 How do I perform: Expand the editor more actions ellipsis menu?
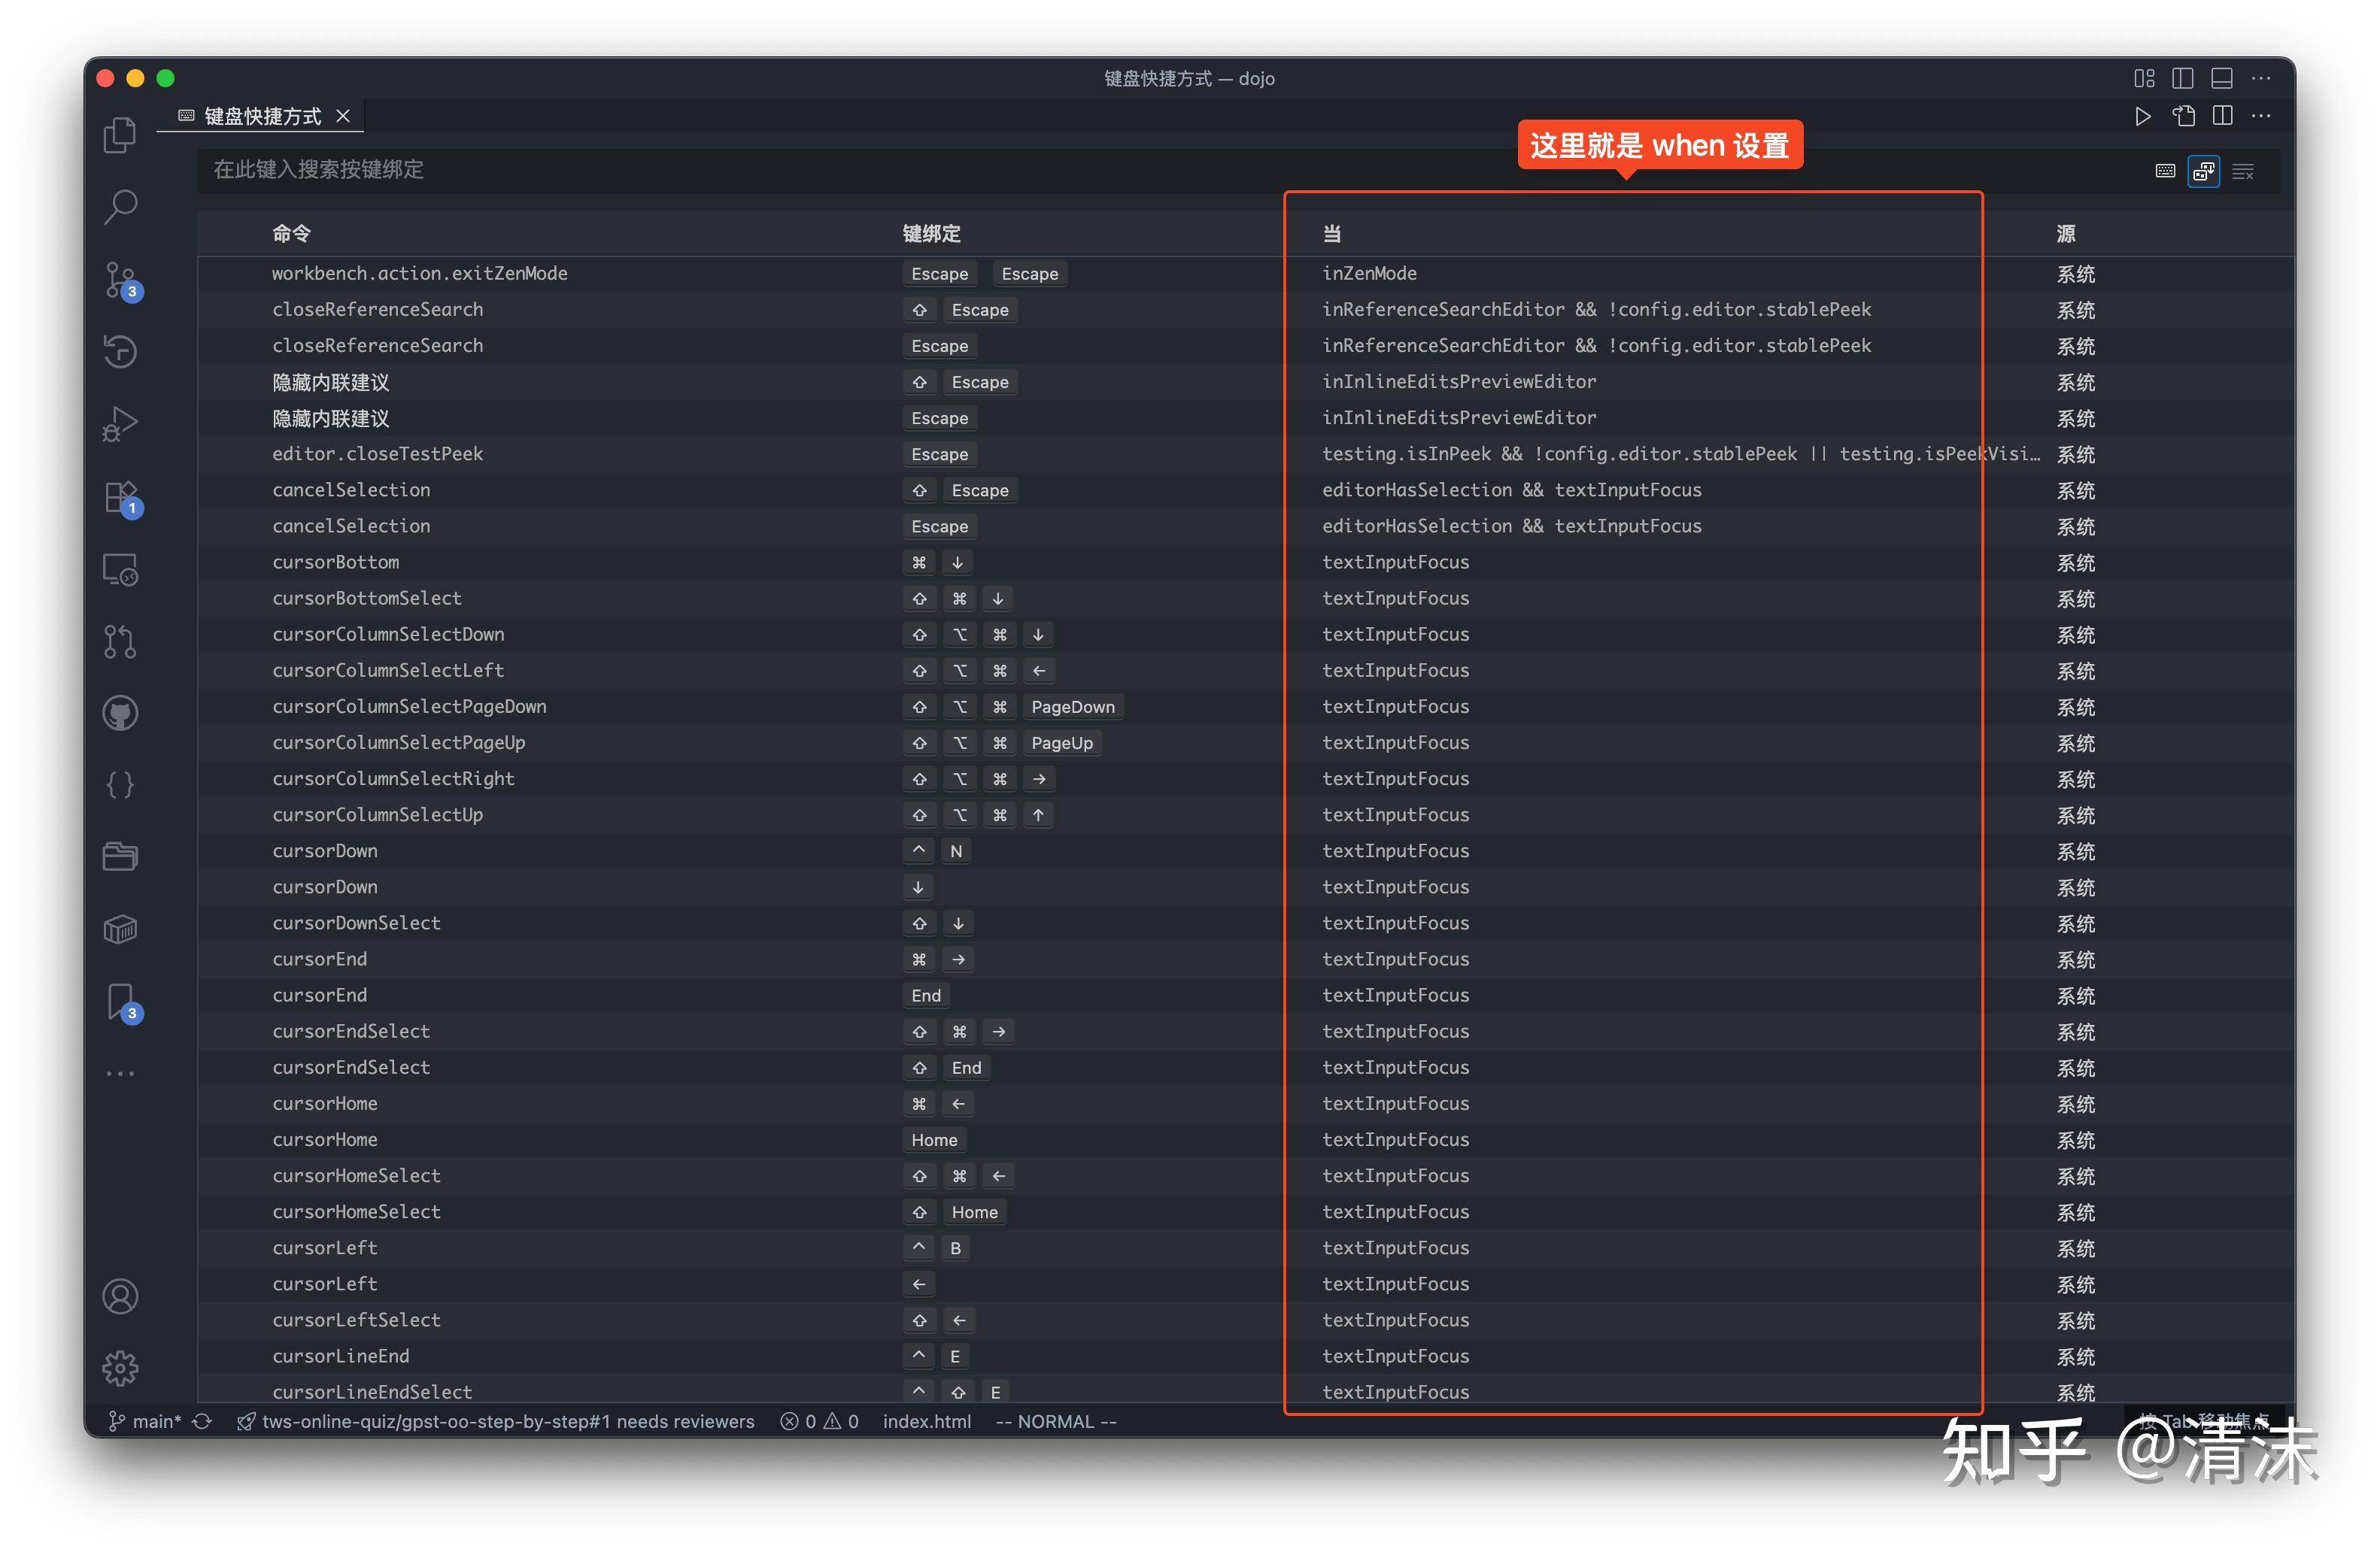pyautogui.click(x=2261, y=116)
